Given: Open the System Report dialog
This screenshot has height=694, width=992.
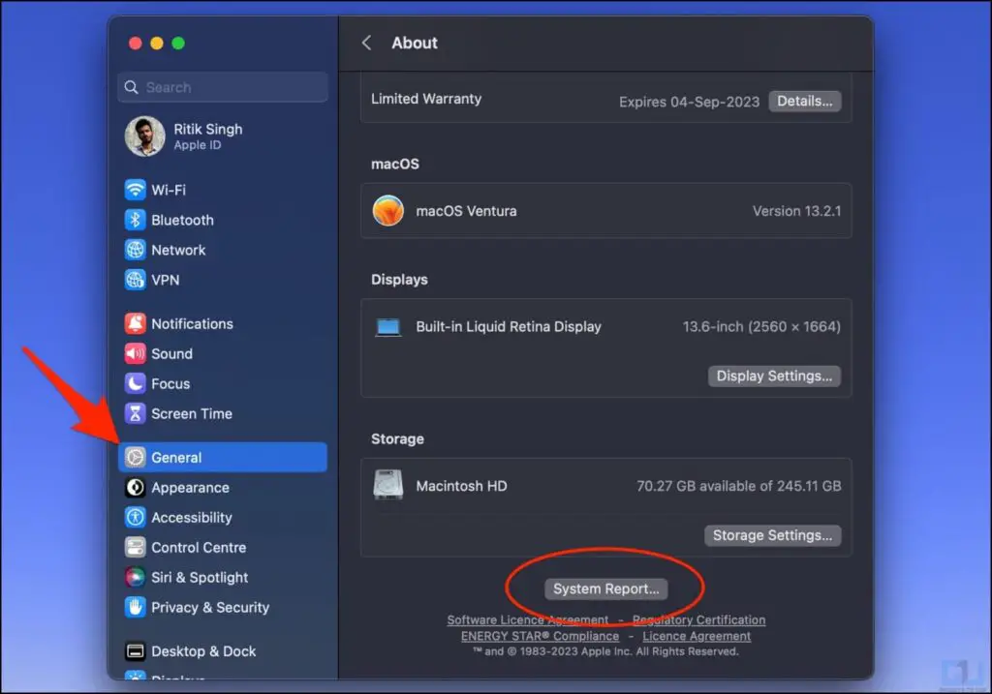Looking at the screenshot, I should pos(605,588).
